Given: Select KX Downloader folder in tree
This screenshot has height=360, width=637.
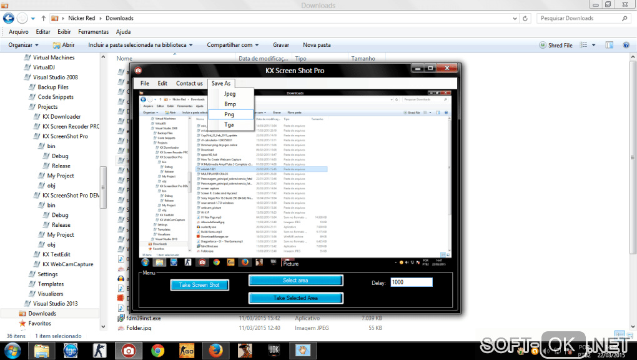Looking at the screenshot, I should click(x=57, y=116).
